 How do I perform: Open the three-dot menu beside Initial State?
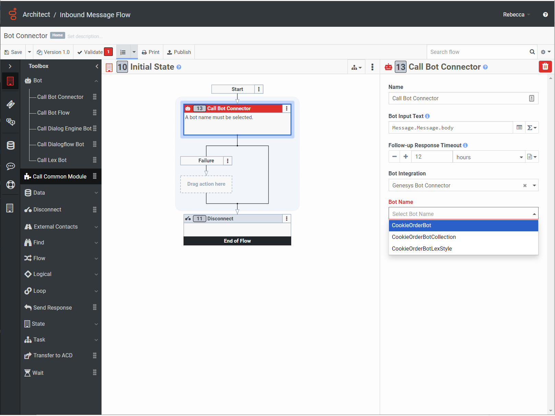click(x=372, y=67)
